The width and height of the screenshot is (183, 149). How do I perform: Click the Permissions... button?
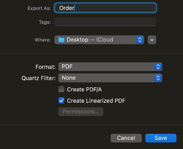click(81, 112)
